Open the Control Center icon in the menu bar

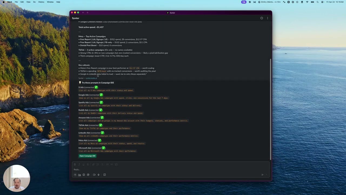pos(322,2)
